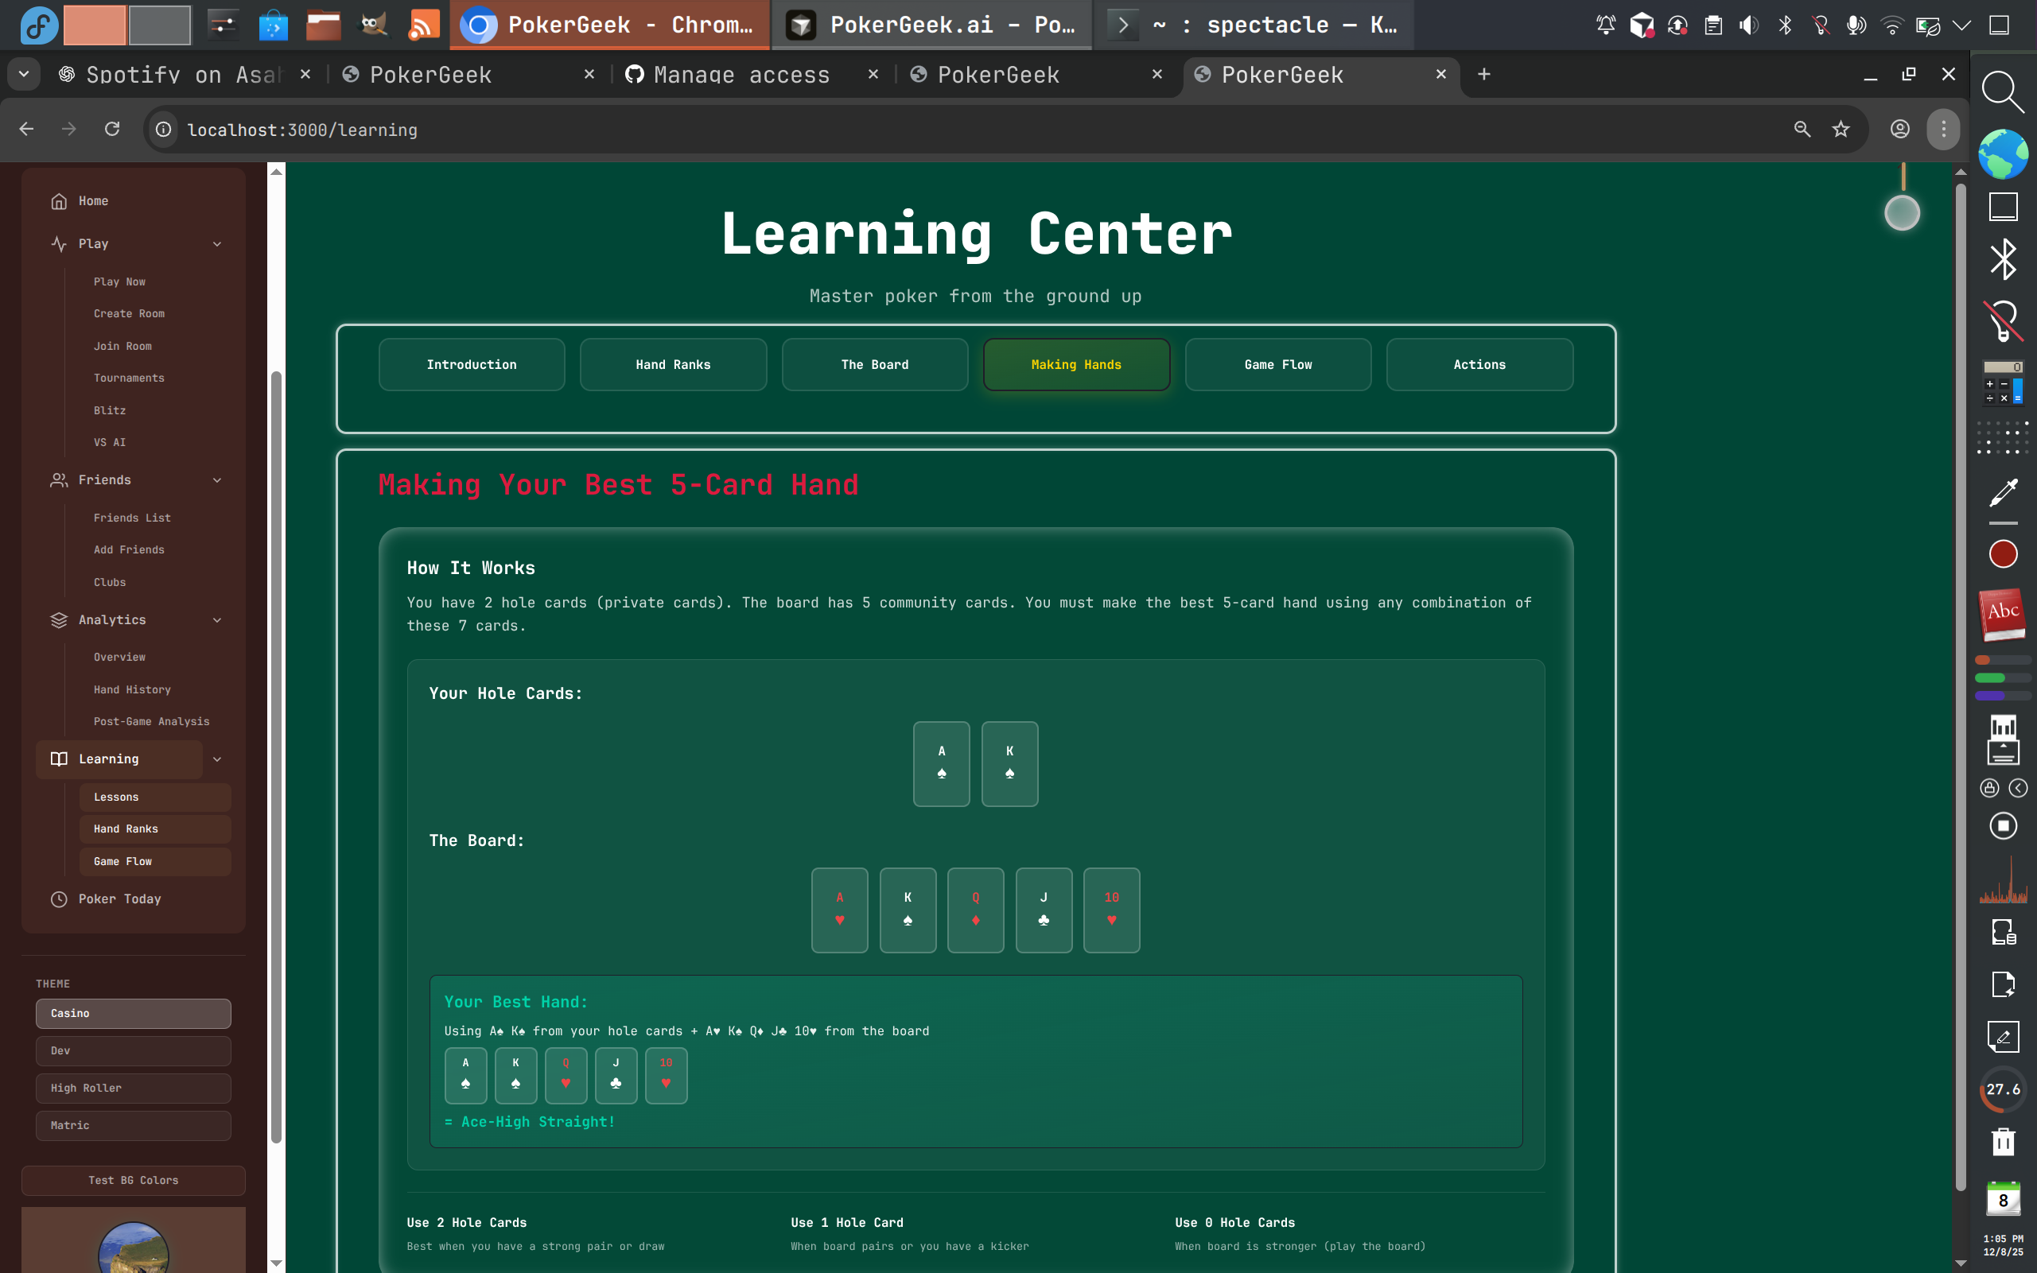Click the Test BG Colors button

coord(133,1179)
